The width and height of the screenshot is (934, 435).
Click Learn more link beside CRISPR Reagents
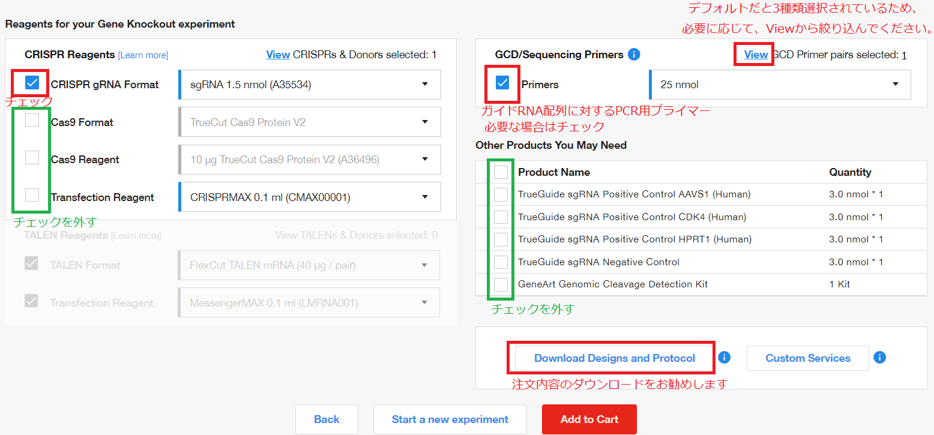[x=143, y=55]
